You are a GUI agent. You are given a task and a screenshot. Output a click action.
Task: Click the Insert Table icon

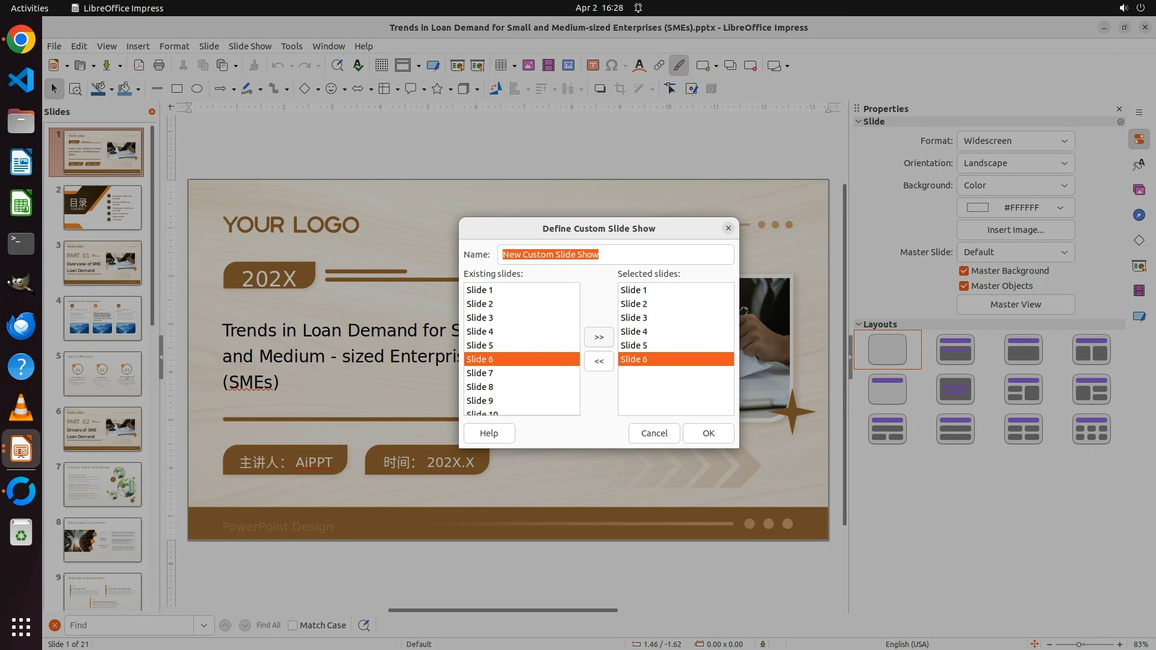[x=500, y=66]
